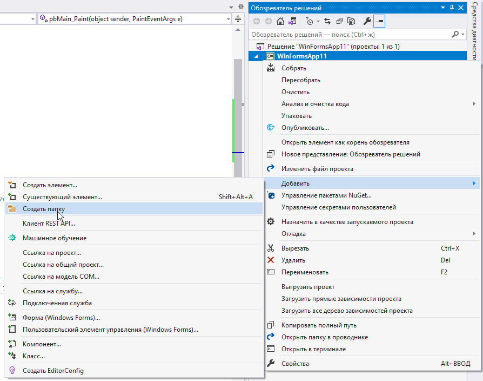This screenshot has width=483, height=381.
Task: Open the search options dropdown arrow
Action: click(x=463, y=34)
